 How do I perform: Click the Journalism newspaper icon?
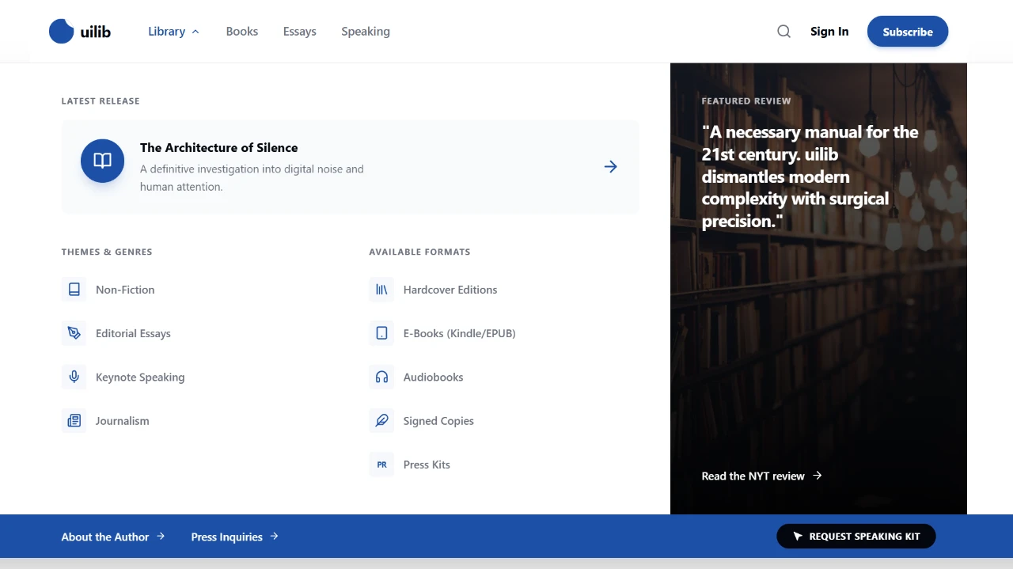(74, 420)
